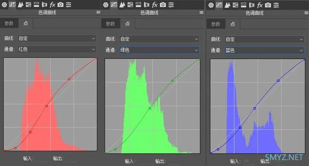Open Detail triangles icon in blue channel panel

pyautogui.click(x=227, y=5)
